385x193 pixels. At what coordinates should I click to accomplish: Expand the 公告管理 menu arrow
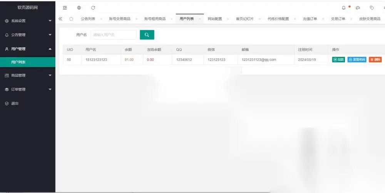click(50, 35)
